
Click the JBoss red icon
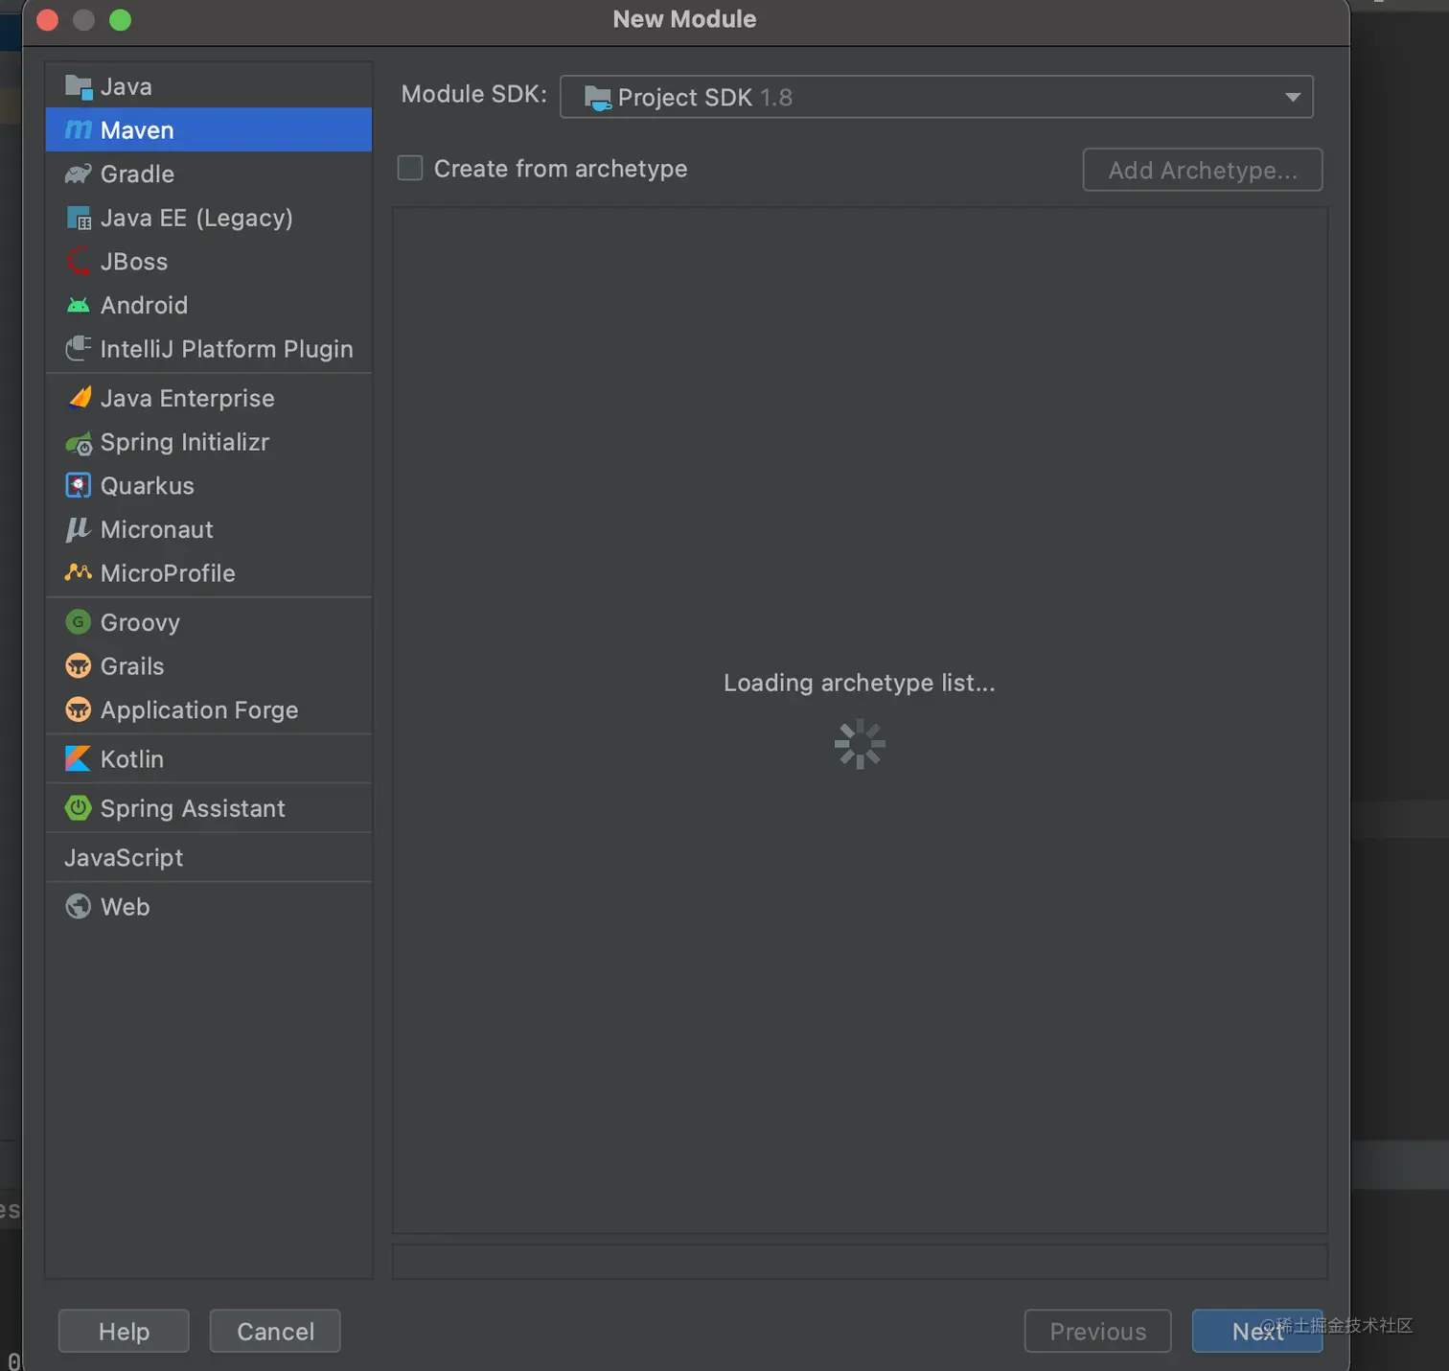(x=79, y=262)
